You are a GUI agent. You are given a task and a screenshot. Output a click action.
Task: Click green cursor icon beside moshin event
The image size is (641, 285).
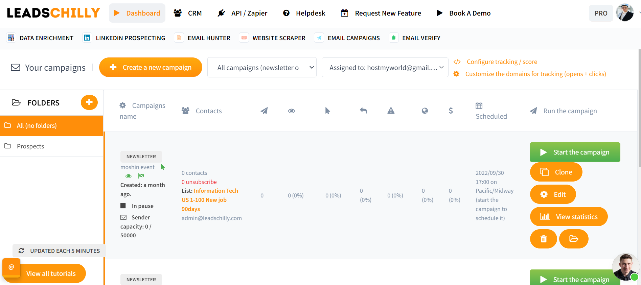pyautogui.click(x=163, y=167)
